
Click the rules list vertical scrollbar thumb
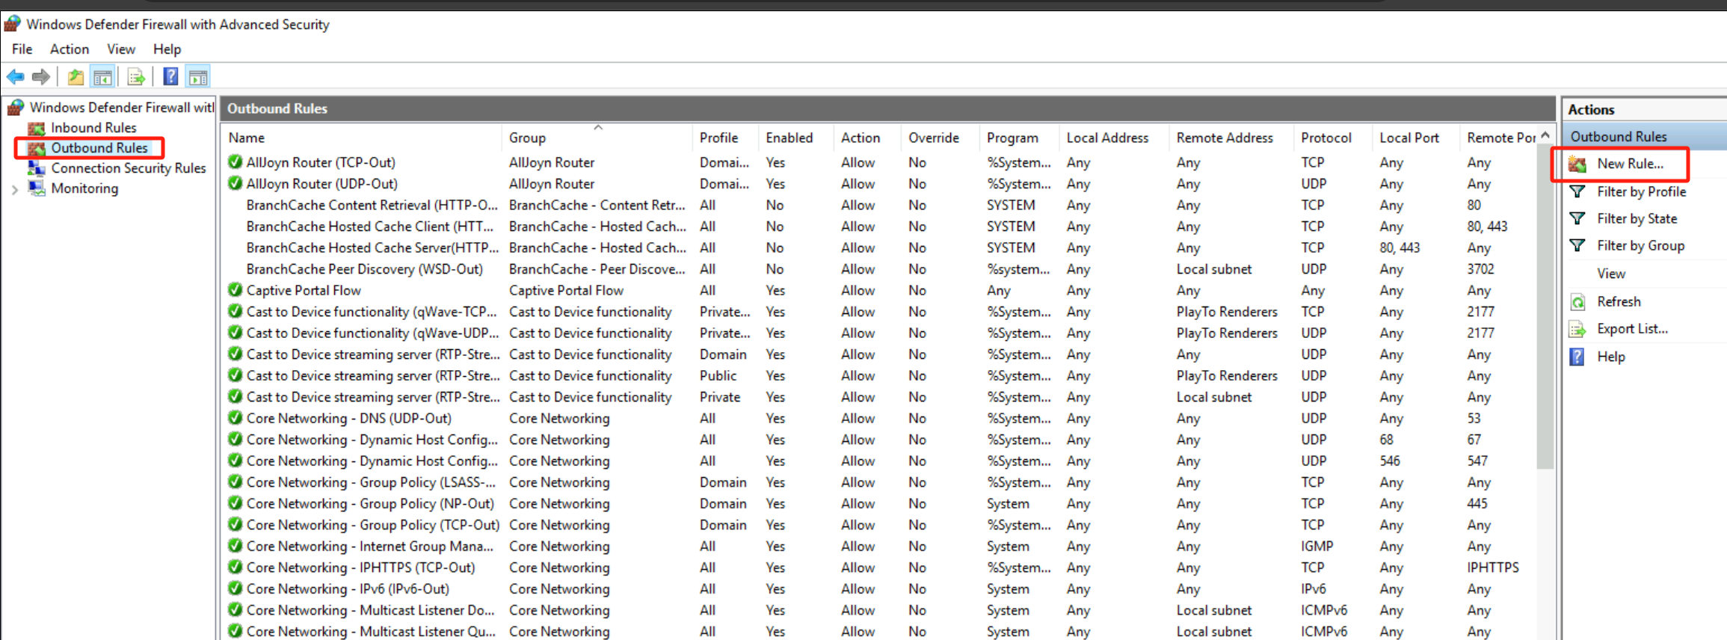coord(1545,307)
